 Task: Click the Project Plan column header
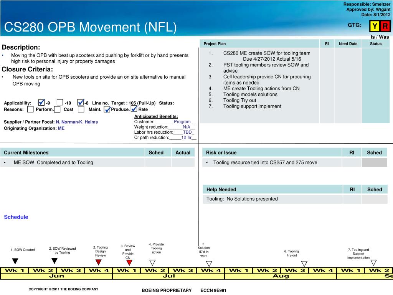pos(259,44)
